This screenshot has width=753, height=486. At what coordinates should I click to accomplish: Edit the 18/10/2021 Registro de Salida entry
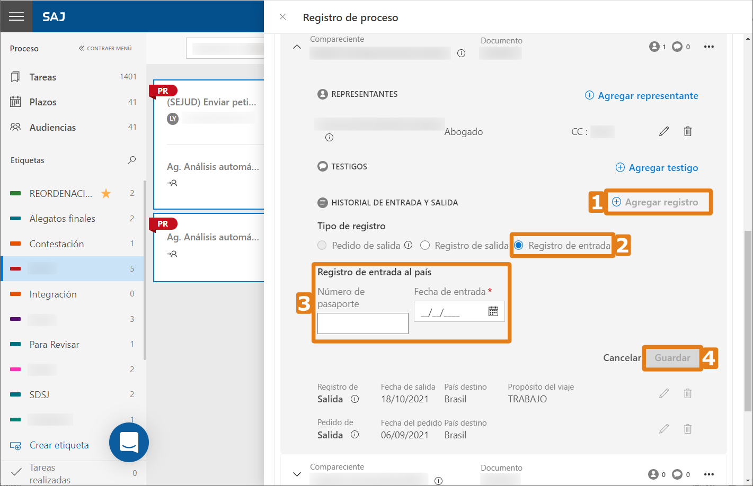point(664,393)
